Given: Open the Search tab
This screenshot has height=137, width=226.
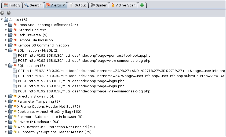Looking at the screenshot, I should click(33, 5).
